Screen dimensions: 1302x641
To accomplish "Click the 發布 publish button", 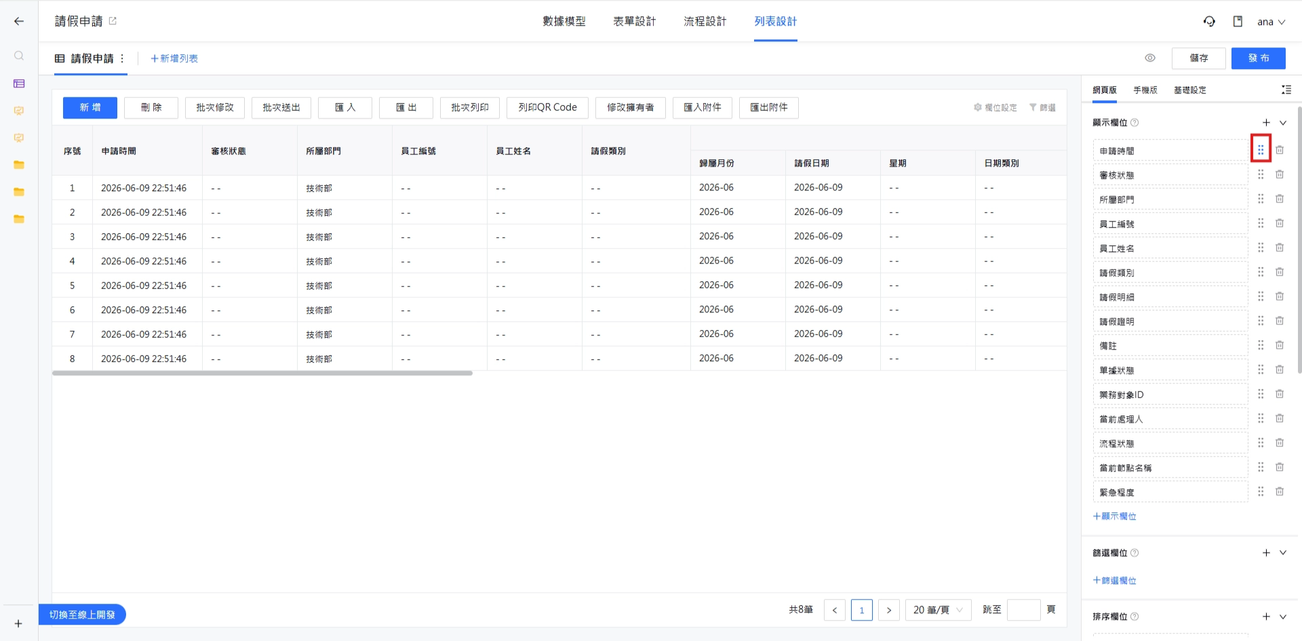I will [1259, 58].
